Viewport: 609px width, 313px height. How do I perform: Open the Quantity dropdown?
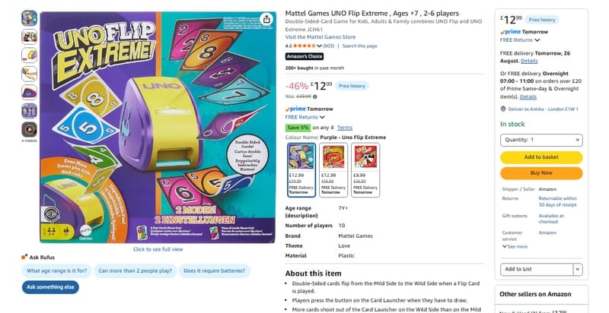click(541, 140)
